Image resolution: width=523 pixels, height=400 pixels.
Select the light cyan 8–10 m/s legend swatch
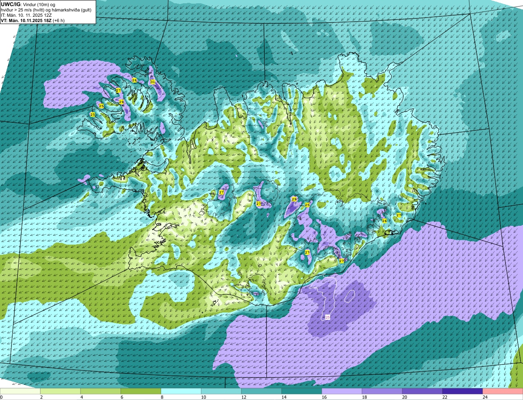click(x=181, y=391)
